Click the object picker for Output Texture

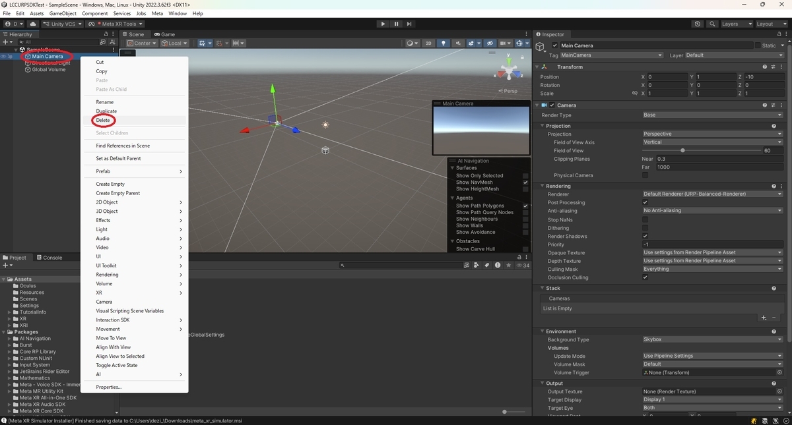779,391
